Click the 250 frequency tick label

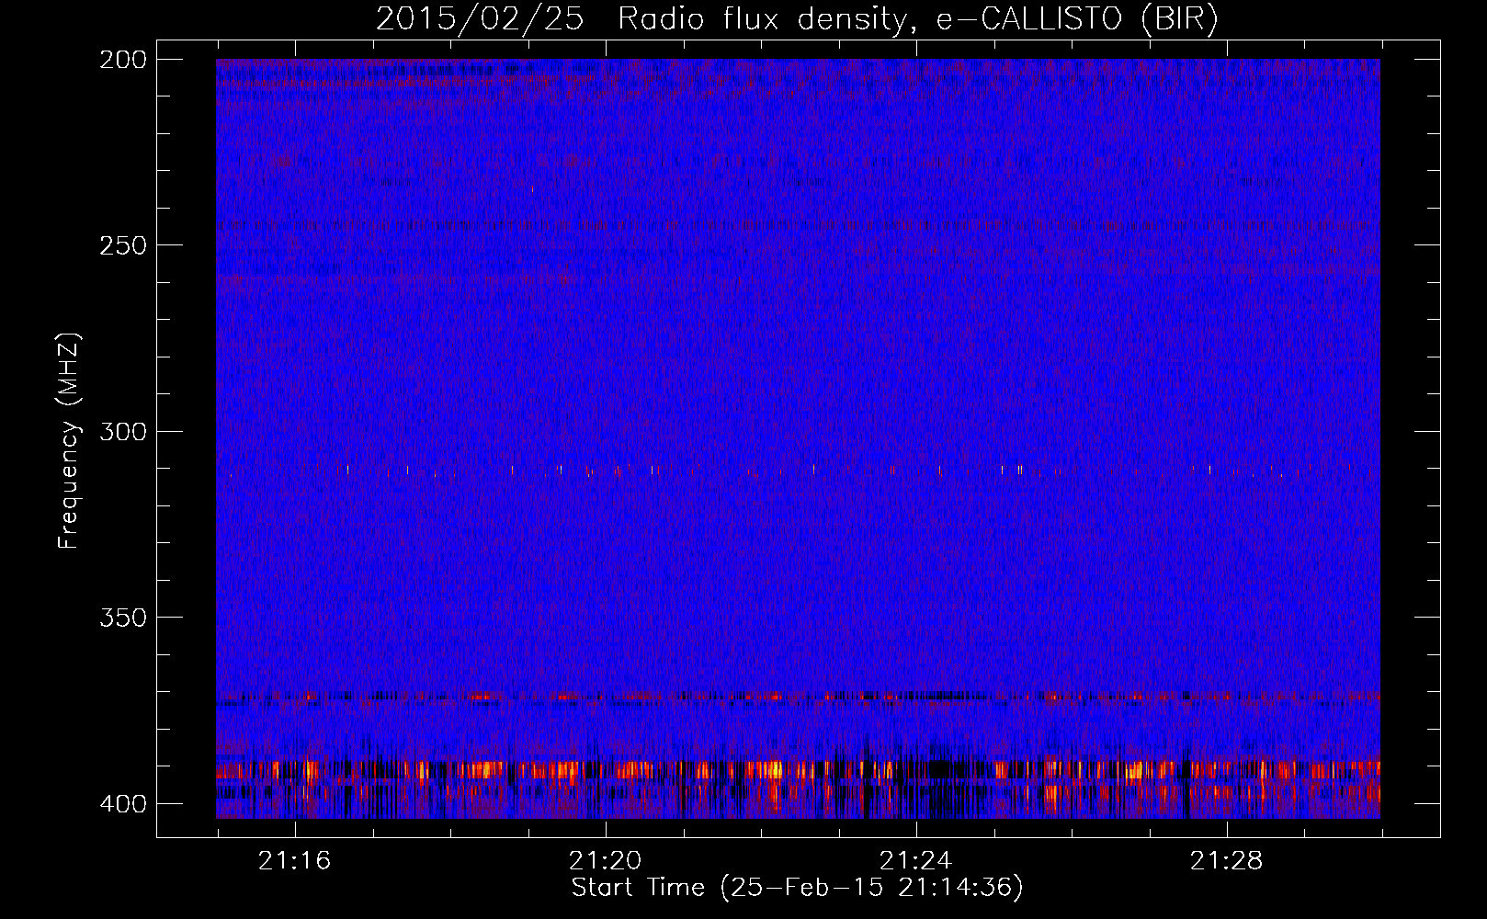point(122,245)
